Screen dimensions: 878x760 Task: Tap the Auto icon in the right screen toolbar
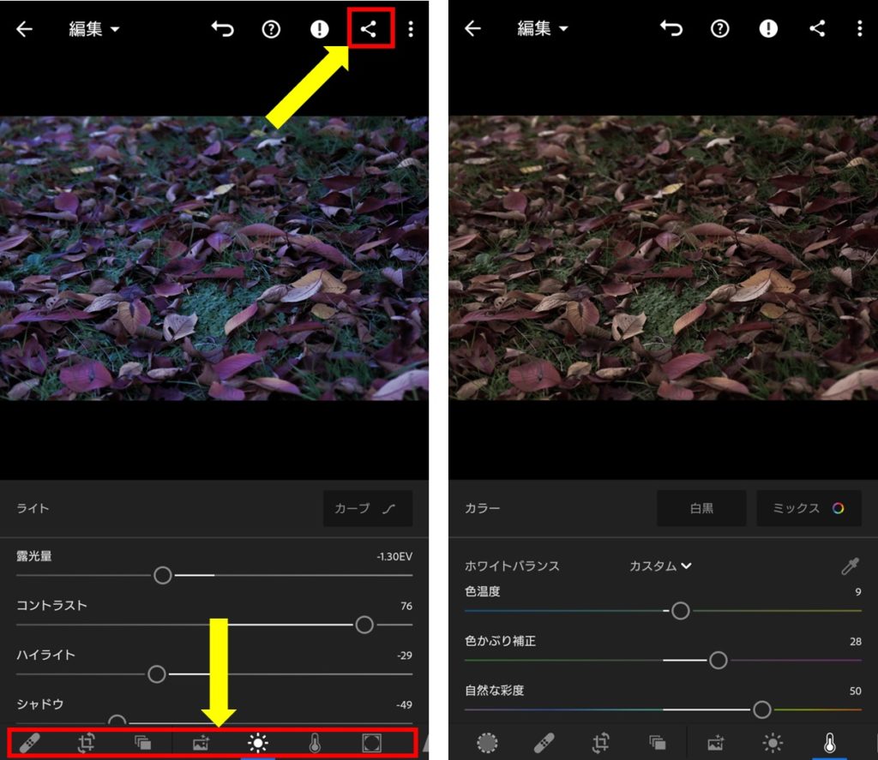point(716,743)
